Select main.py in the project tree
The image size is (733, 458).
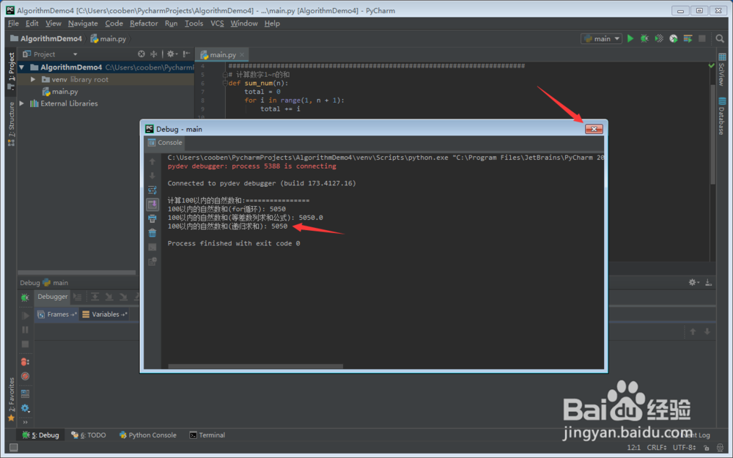65,92
